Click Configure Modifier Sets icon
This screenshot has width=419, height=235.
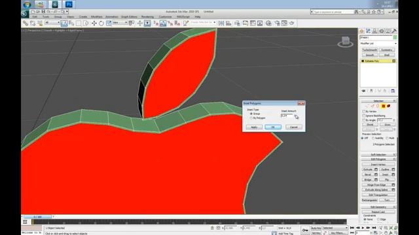click(x=393, y=91)
